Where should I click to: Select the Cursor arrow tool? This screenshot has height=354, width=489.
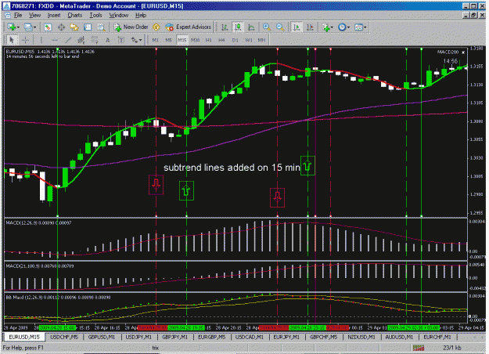(12, 40)
